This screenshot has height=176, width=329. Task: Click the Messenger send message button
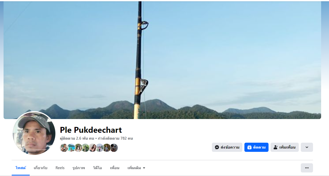click(227, 147)
